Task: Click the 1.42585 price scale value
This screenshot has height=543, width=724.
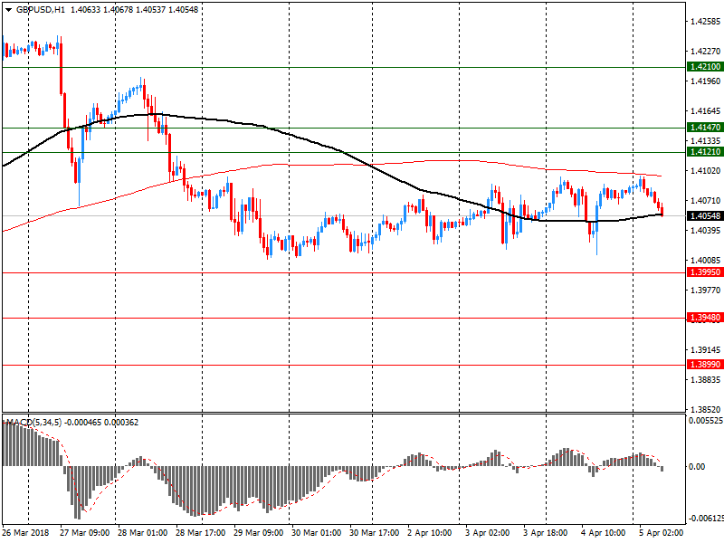Action: pyautogui.click(x=706, y=21)
